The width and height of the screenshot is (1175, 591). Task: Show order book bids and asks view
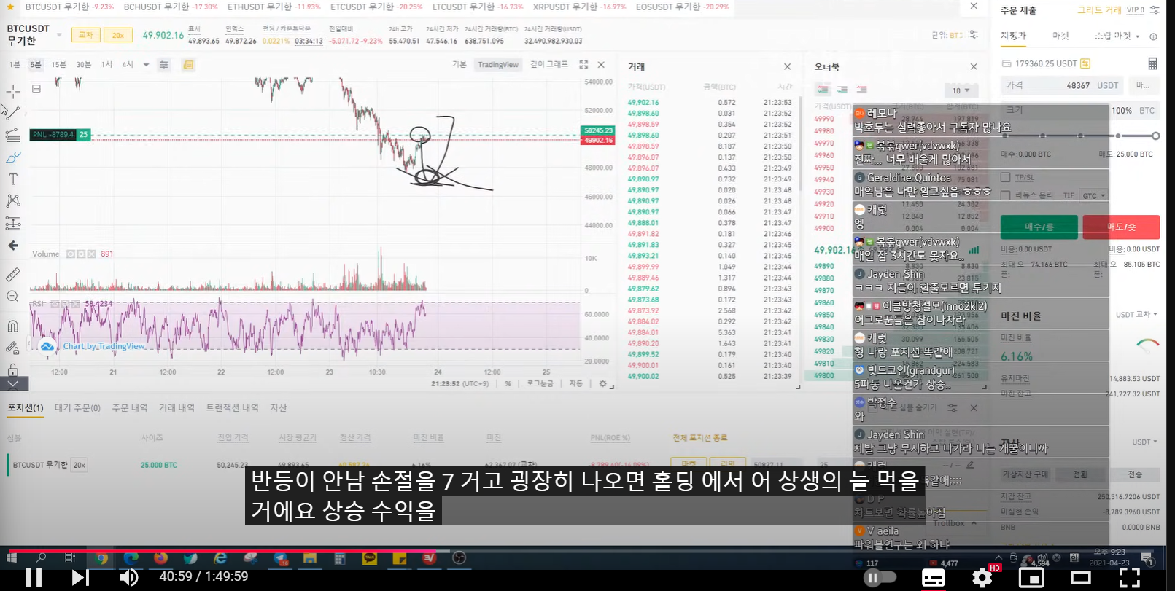pos(823,90)
